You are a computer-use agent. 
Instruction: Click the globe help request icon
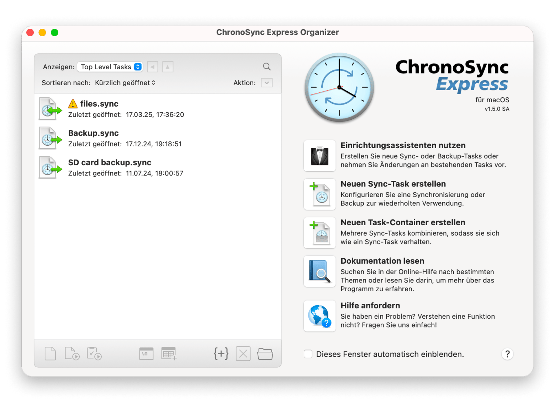[x=319, y=316]
